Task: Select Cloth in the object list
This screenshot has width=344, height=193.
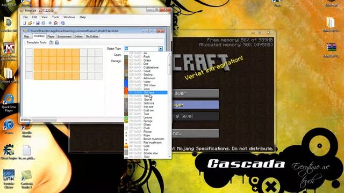Action: [146, 128]
